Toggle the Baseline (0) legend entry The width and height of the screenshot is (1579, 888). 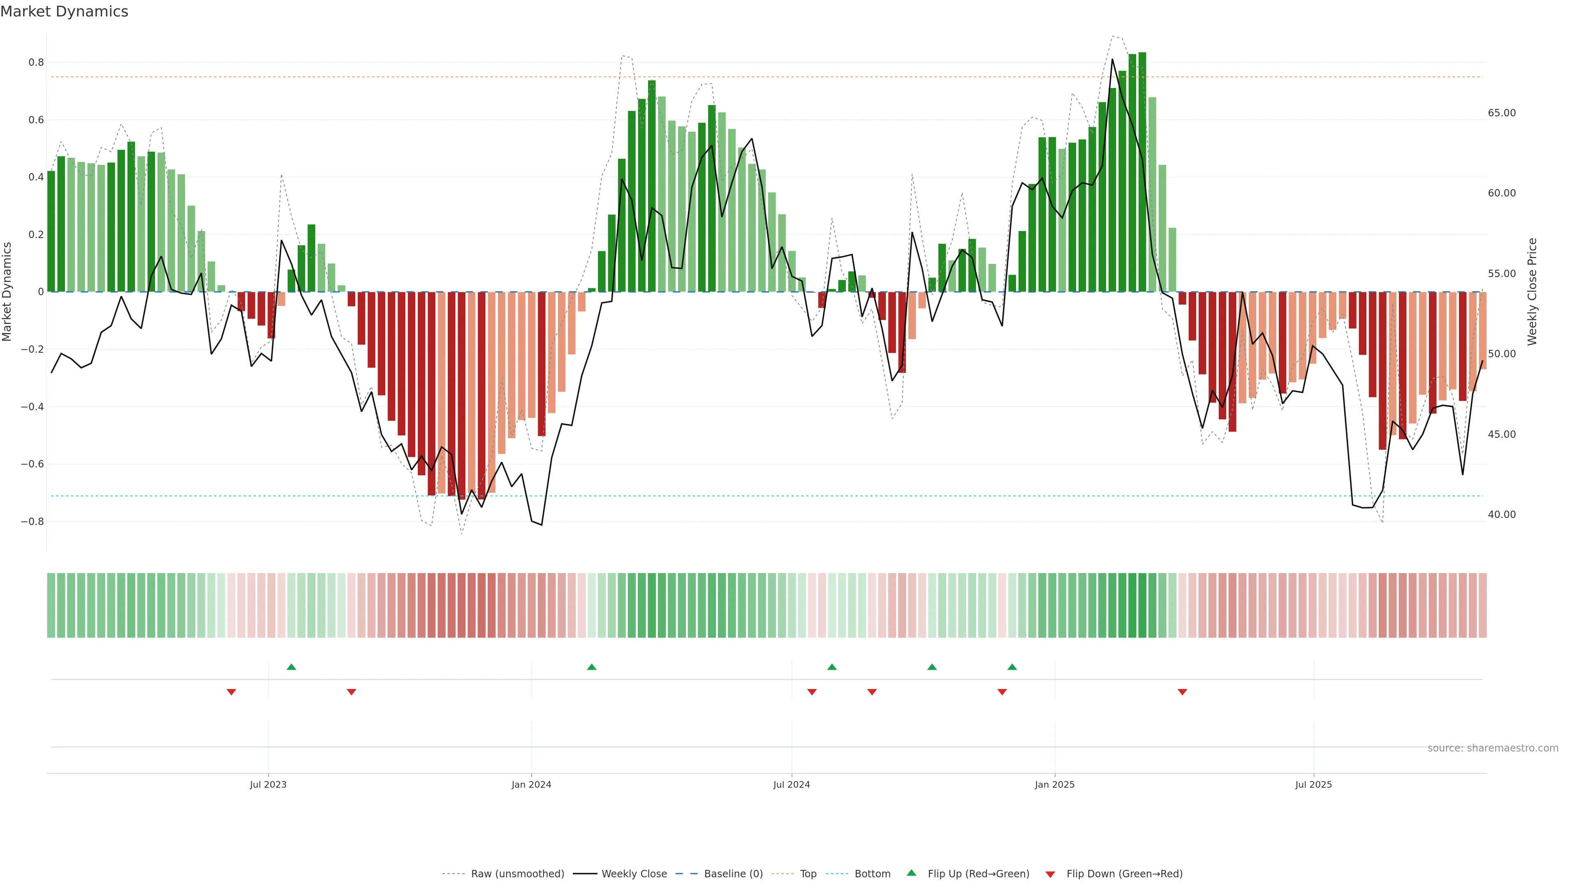[x=733, y=874]
